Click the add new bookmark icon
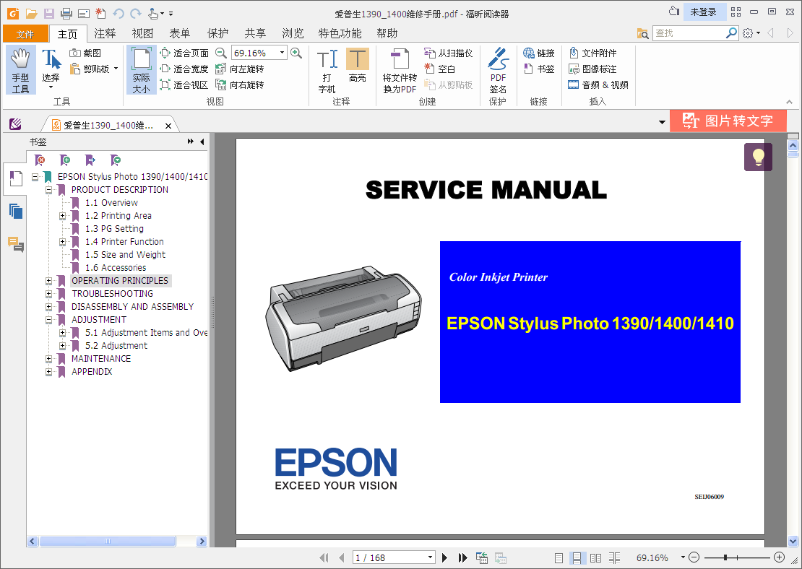 65,160
